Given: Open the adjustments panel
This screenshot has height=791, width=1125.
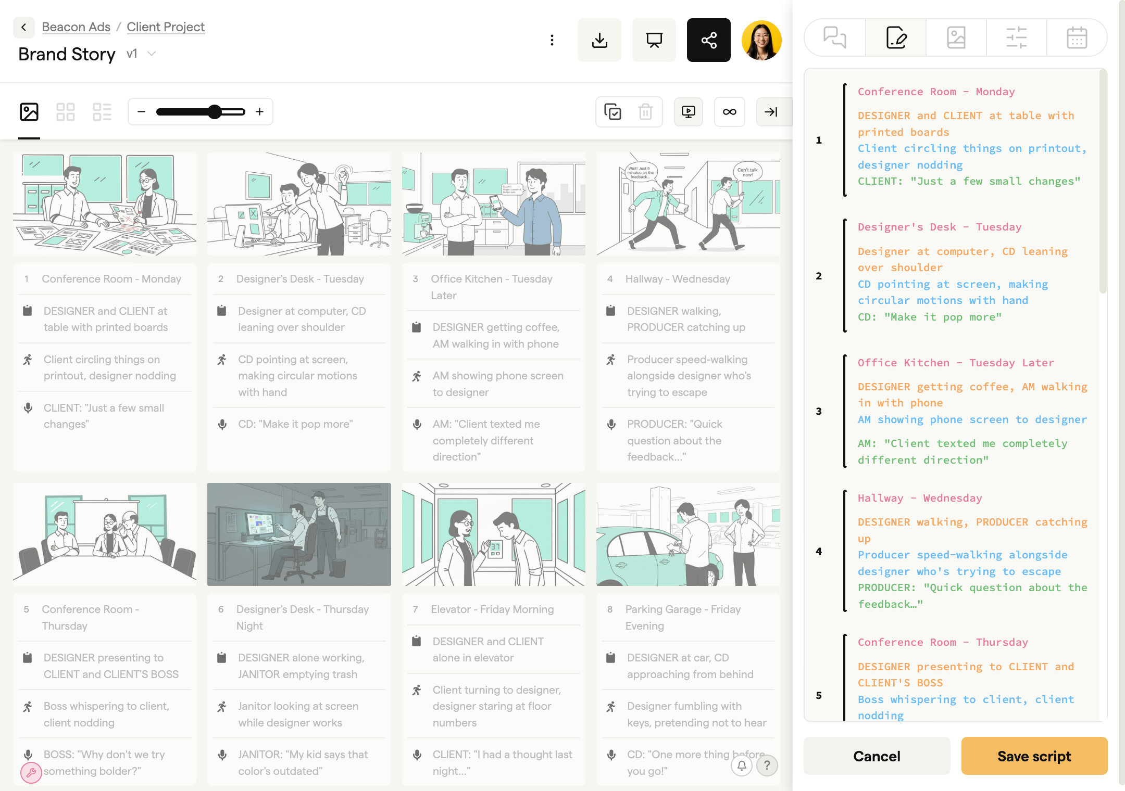Looking at the screenshot, I should 1016,37.
